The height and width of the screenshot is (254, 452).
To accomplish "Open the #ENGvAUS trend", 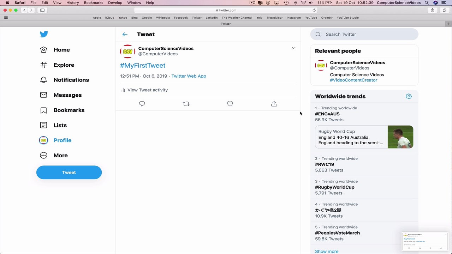I will point(327,114).
